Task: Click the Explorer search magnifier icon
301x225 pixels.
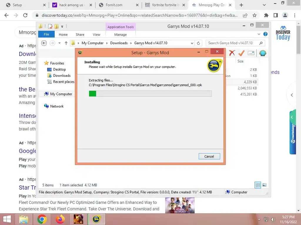Action: 261,43
